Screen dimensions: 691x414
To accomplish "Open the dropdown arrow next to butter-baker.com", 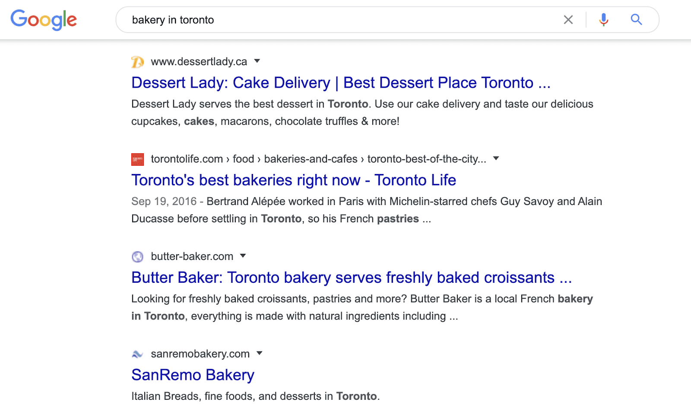I will [243, 256].
